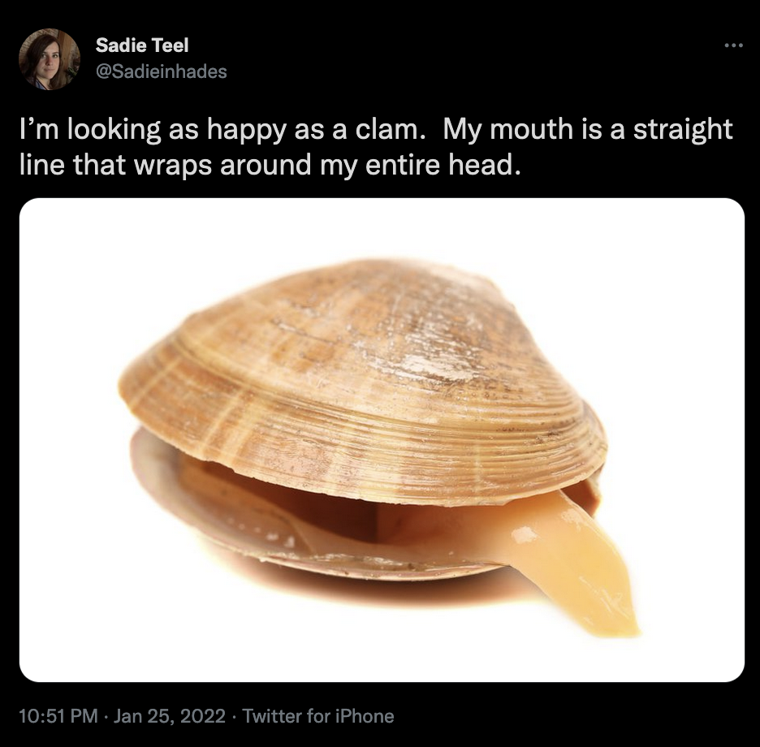Click the word "clam." in the tweet
The width and height of the screenshot is (760, 747).
pos(391,130)
